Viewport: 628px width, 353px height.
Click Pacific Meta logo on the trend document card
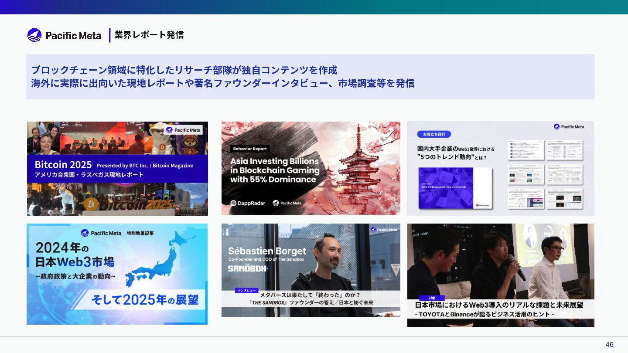(569, 127)
